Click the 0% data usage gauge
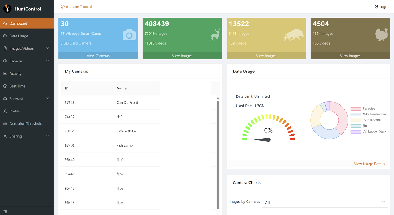The width and height of the screenshot is (394, 215). click(268, 128)
